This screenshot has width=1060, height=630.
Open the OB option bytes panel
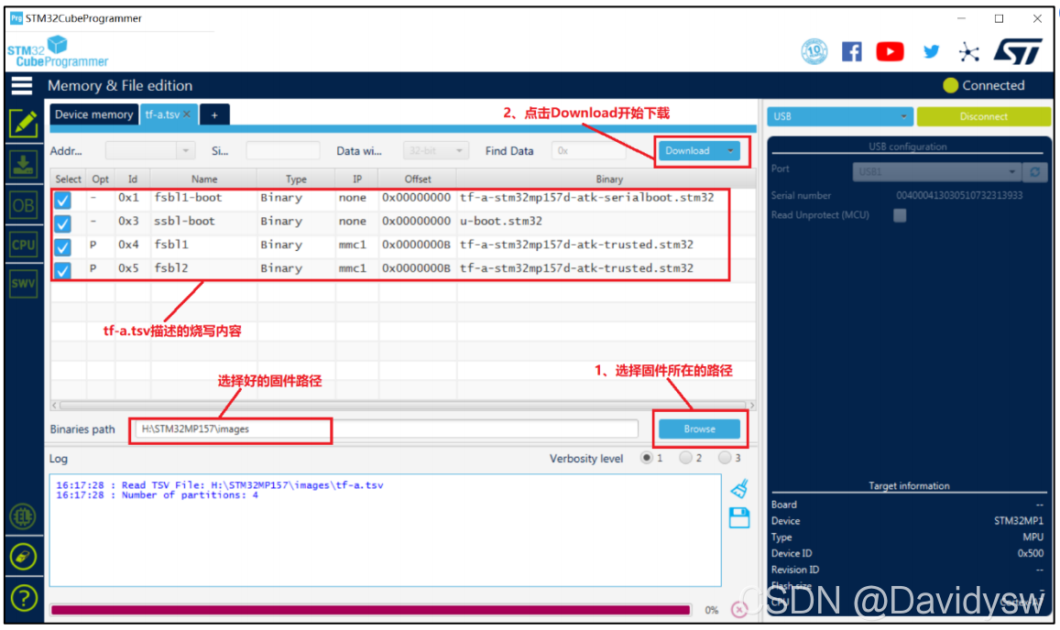pyautogui.click(x=23, y=205)
